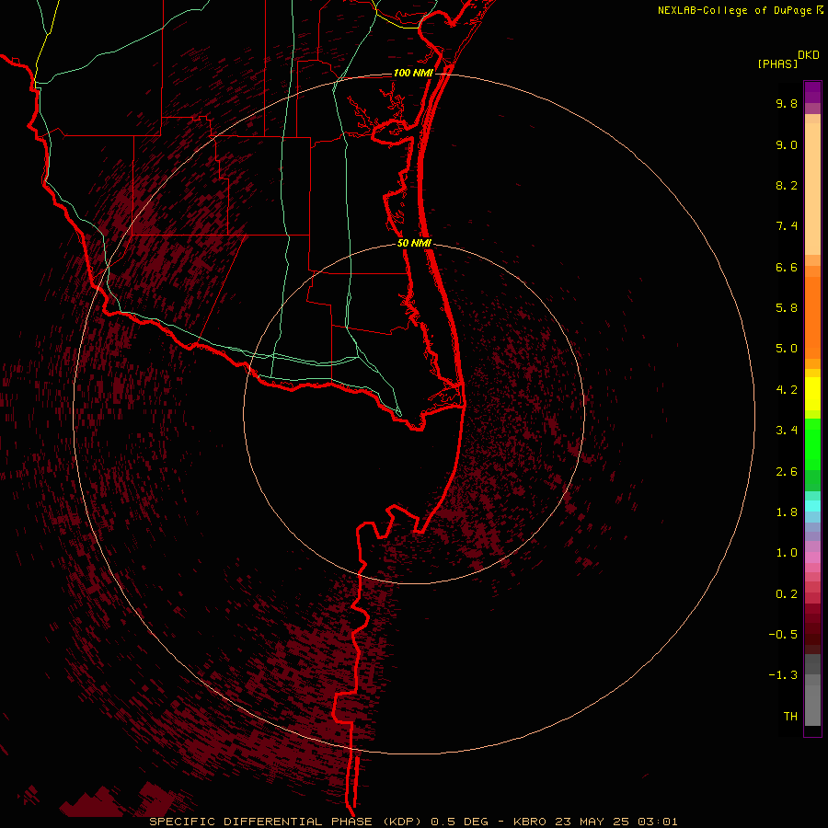Click the 1.8 value on the color scale
The height and width of the screenshot is (828, 828).
(787, 512)
